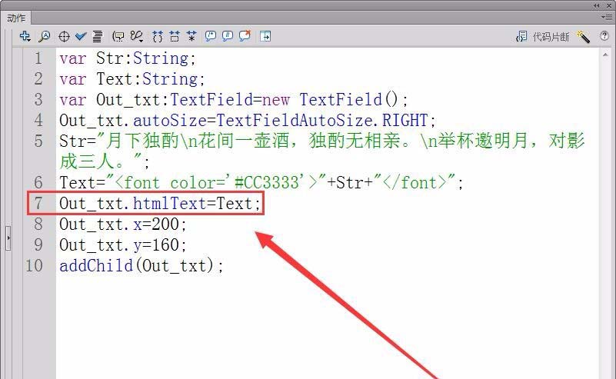Open the 代码片断 code snippets panel
The image size is (616, 379).
point(542,37)
